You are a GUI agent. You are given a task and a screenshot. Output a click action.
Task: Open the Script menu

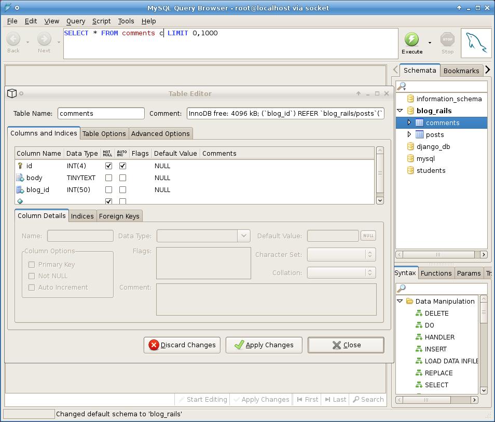tap(101, 21)
